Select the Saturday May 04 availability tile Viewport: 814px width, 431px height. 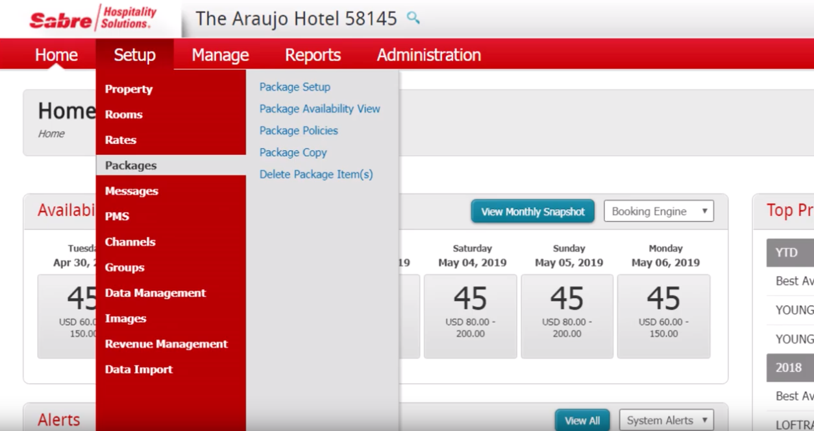471,316
